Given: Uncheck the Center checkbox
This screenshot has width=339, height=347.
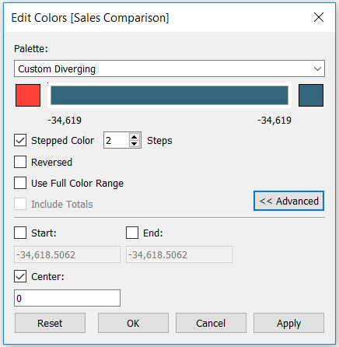Looking at the screenshot, I should coord(20,276).
